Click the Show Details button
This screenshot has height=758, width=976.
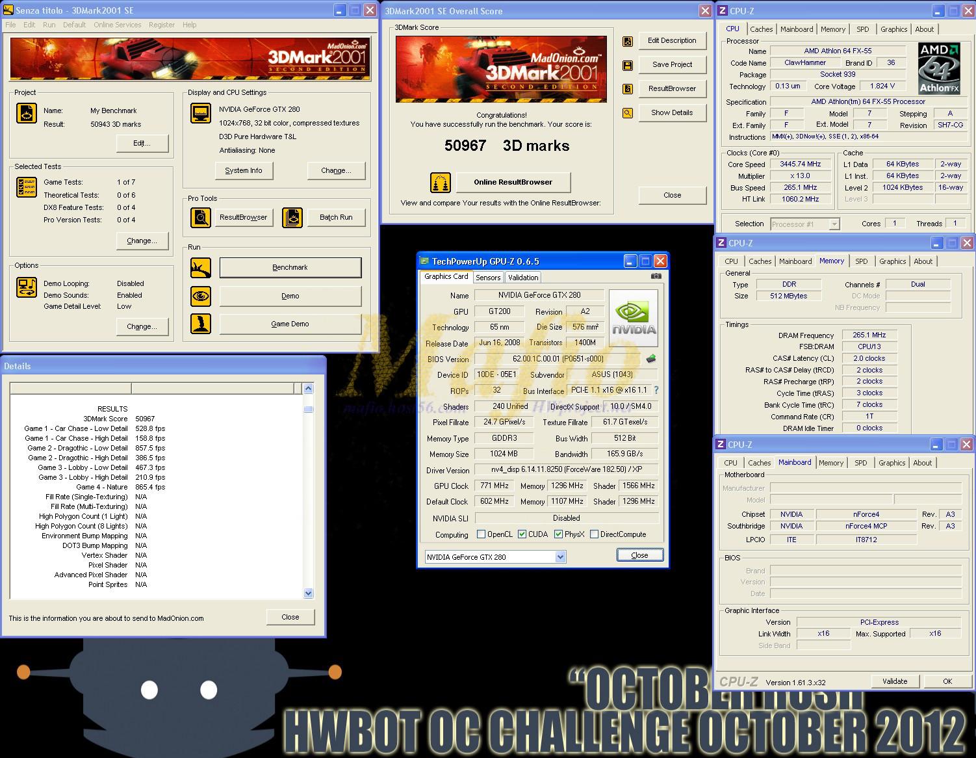(672, 112)
